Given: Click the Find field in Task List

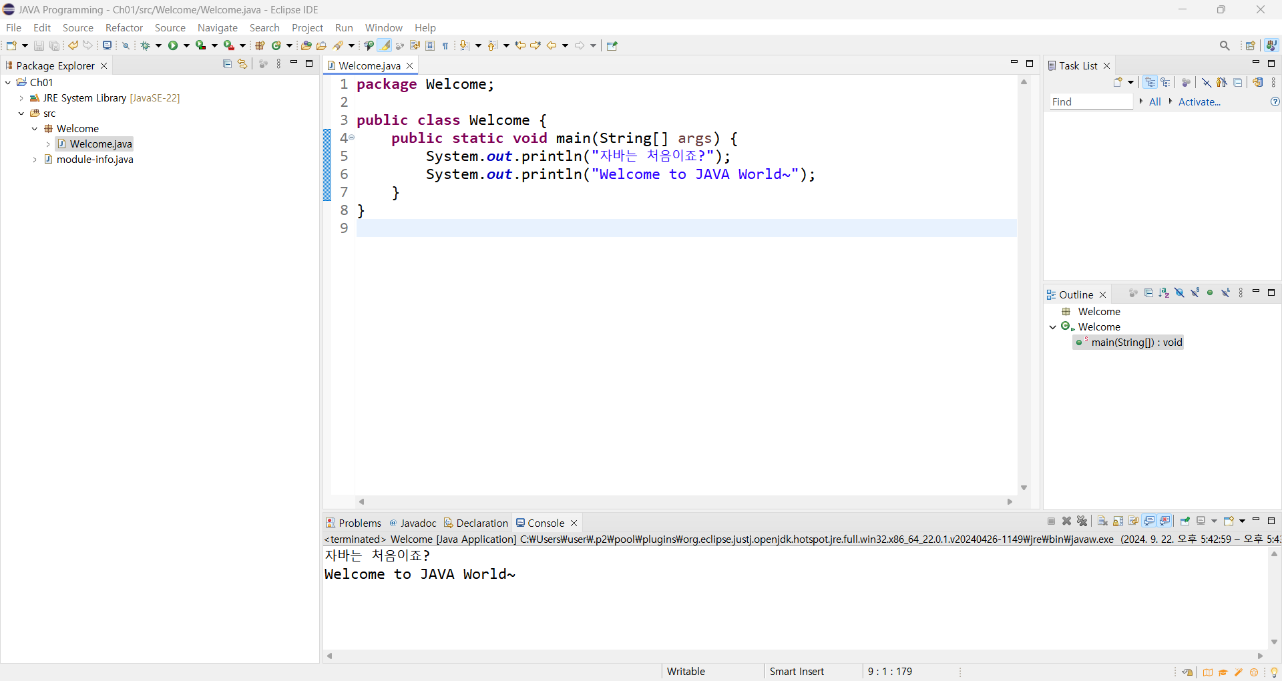Looking at the screenshot, I should point(1091,101).
